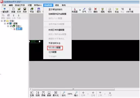Open the dropdown arrow beside 传感器
This screenshot has height=98, width=140.
pyautogui.click(x=80, y=10)
